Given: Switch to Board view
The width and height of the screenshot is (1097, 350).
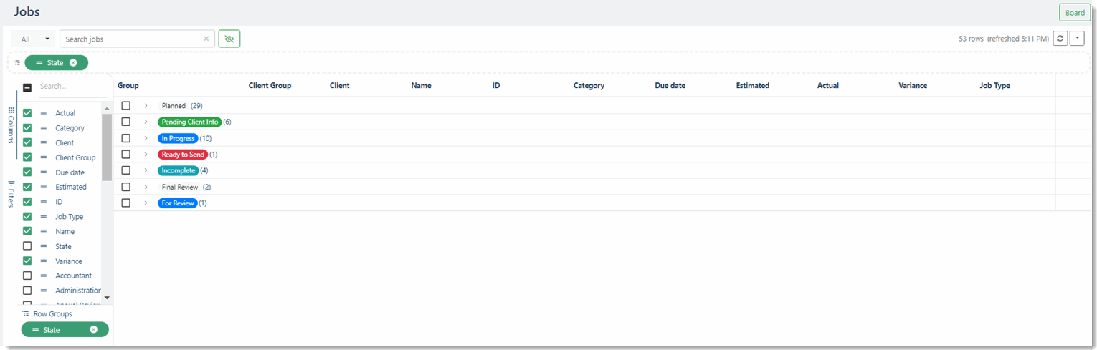Looking at the screenshot, I should pos(1074,13).
